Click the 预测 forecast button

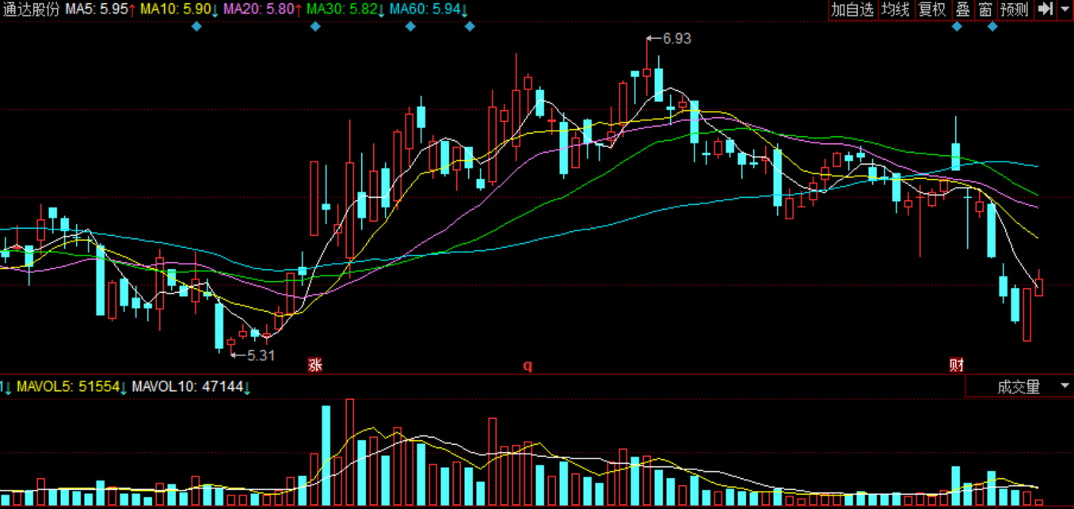(1014, 9)
